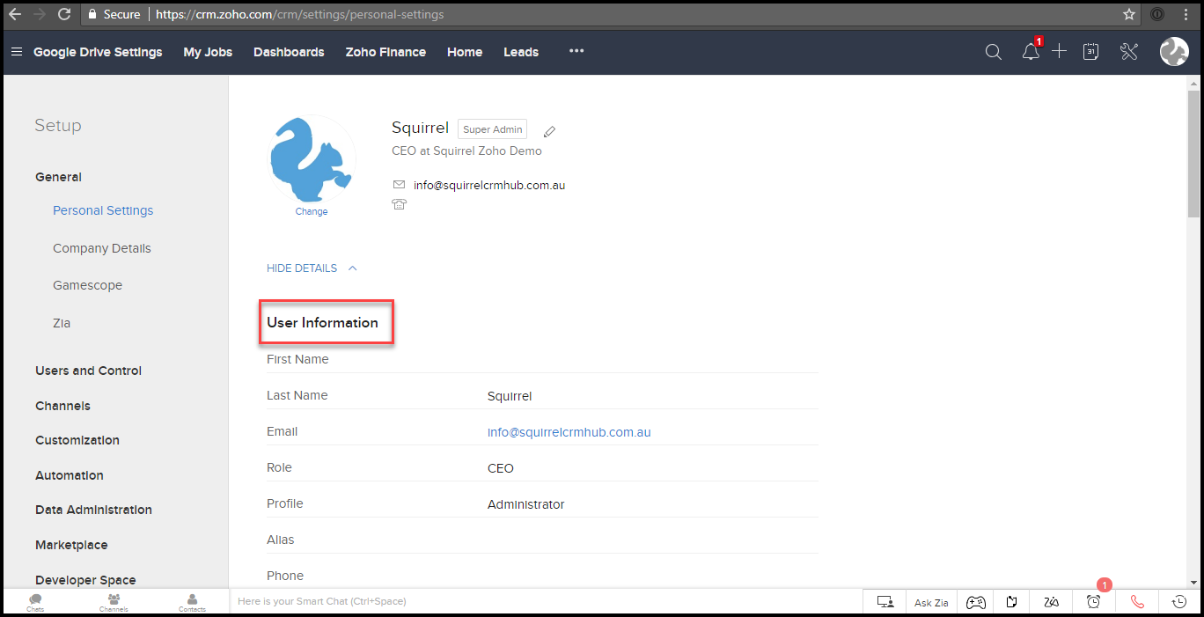Open the Chrome three-dot menu
Image resolution: width=1204 pixels, height=617 pixels.
pos(1186,14)
